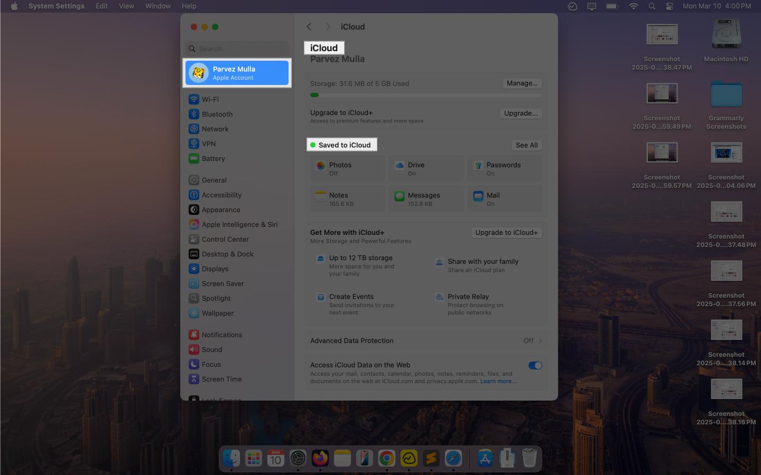This screenshot has height=475, width=761.
Task: Launch Firefox from the Dock
Action: [x=320, y=458]
